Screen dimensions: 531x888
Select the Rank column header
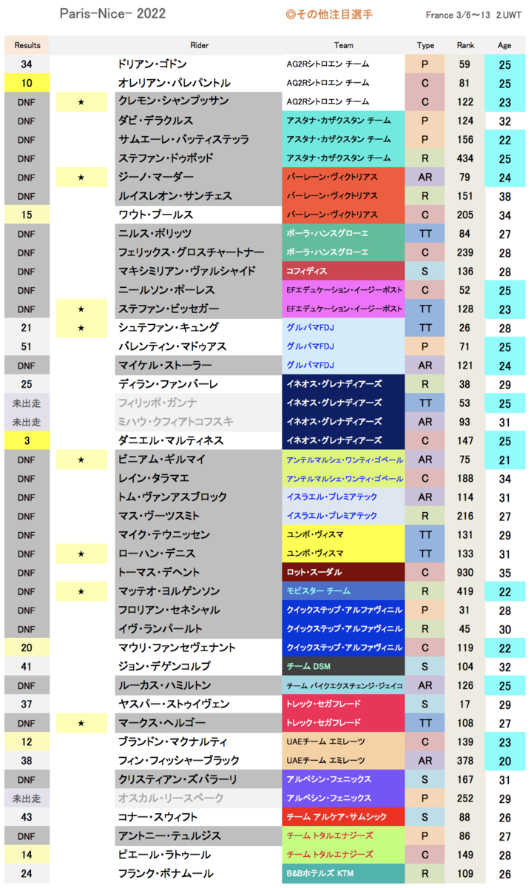[464, 45]
